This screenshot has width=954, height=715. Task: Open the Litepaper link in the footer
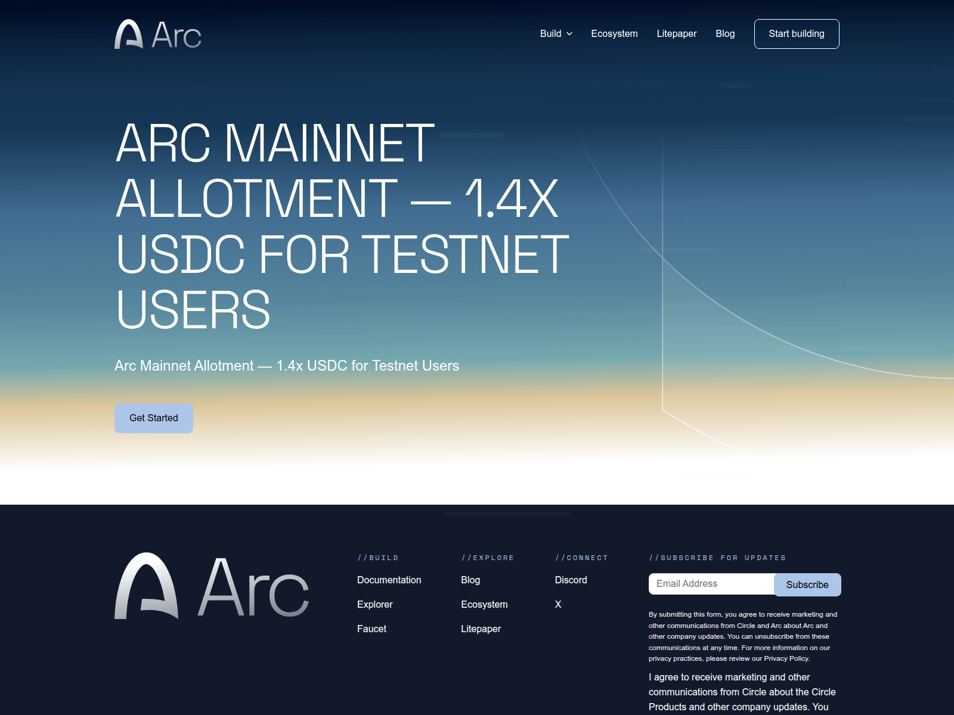tap(481, 629)
